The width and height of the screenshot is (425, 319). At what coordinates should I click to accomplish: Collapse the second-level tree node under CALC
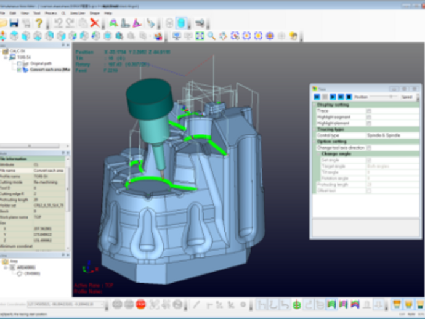6,57
